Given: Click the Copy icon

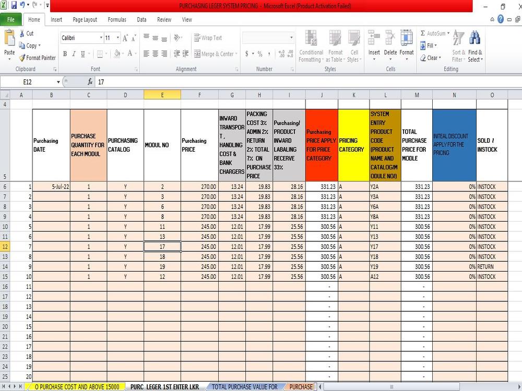Looking at the screenshot, I should click(x=22, y=45).
